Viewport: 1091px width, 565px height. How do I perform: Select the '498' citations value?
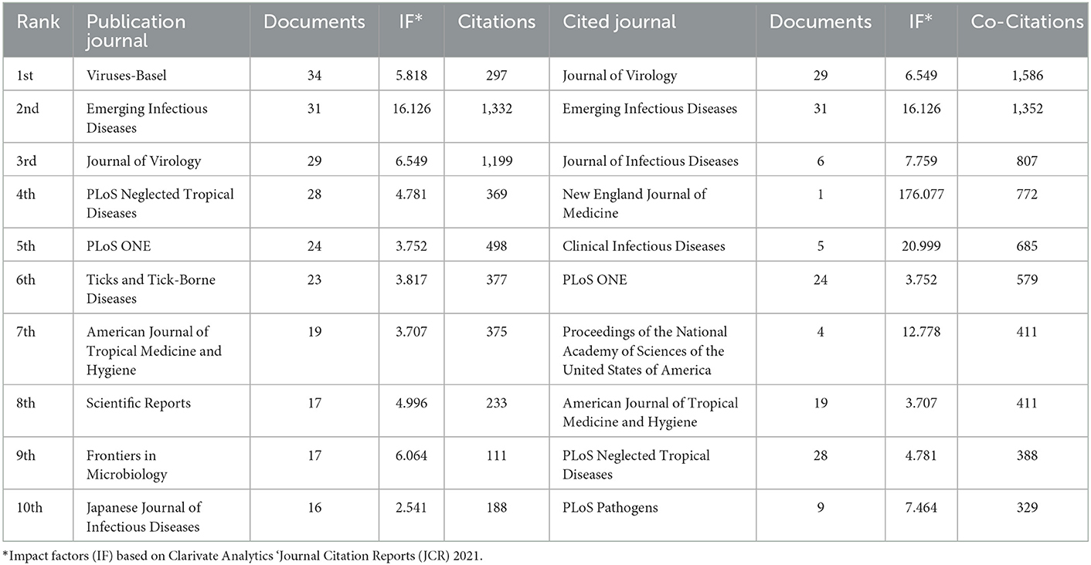point(496,246)
